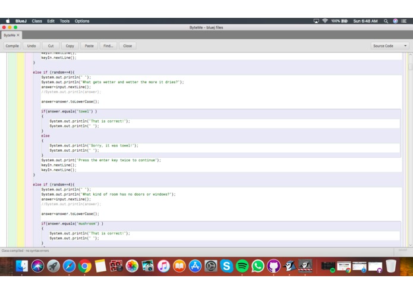Open the Apple menu
Screen dimensions: 413x294
pos(8,21)
